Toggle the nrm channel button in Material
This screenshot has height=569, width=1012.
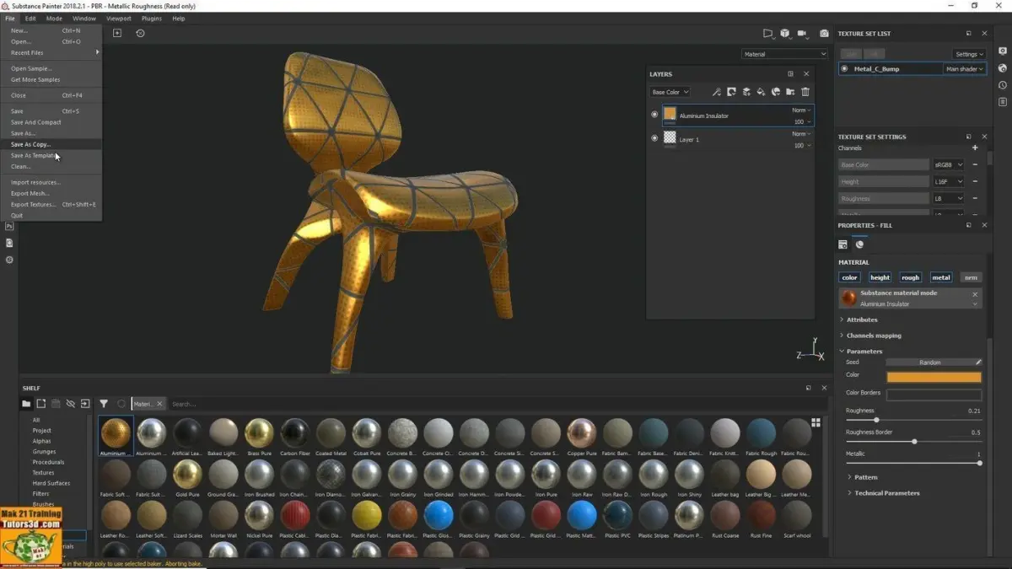point(971,277)
